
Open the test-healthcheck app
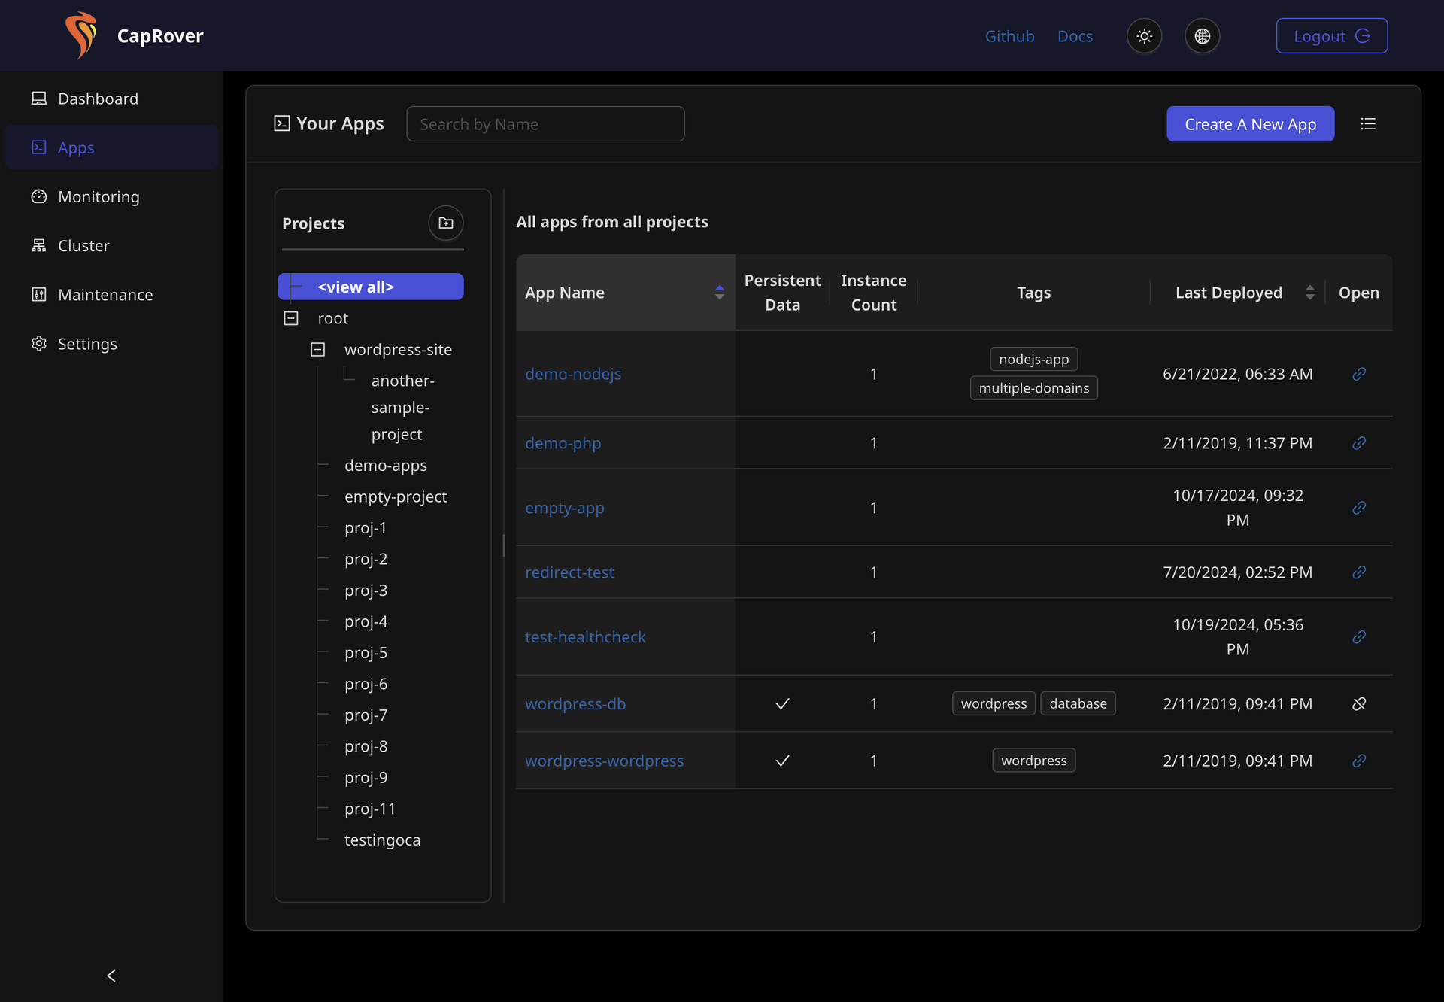tap(585, 637)
